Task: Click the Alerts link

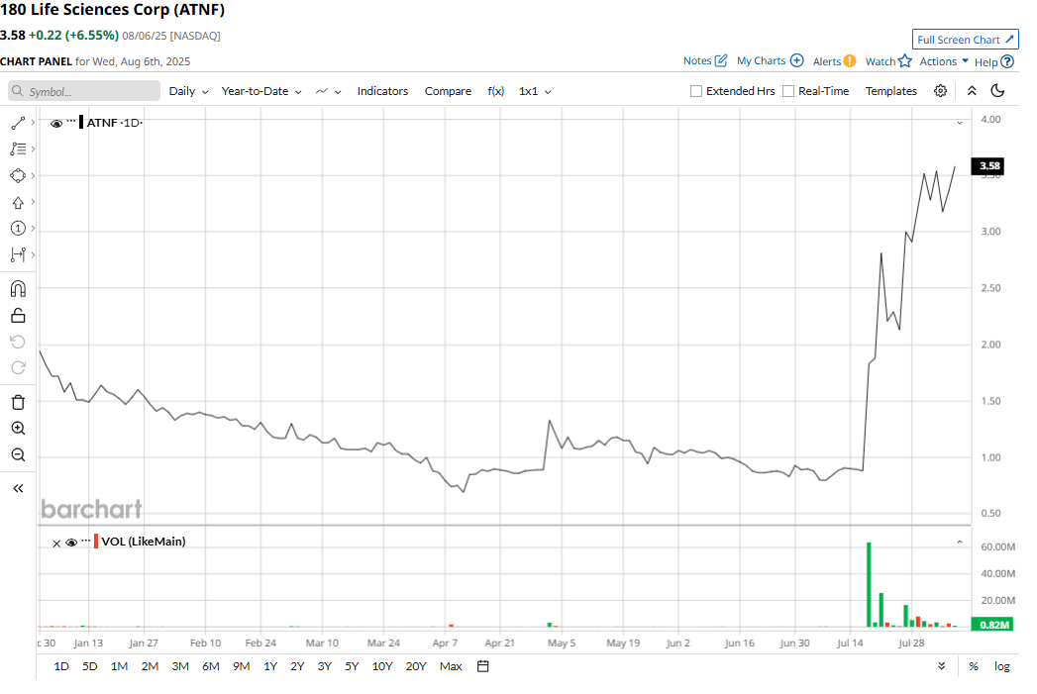Action: [x=827, y=61]
